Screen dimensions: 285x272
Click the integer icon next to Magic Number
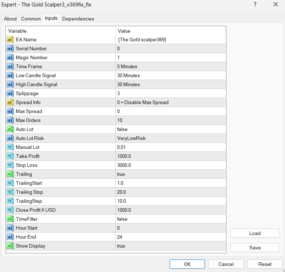(x=10, y=57)
